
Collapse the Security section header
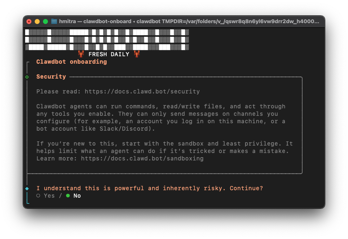[51, 76]
